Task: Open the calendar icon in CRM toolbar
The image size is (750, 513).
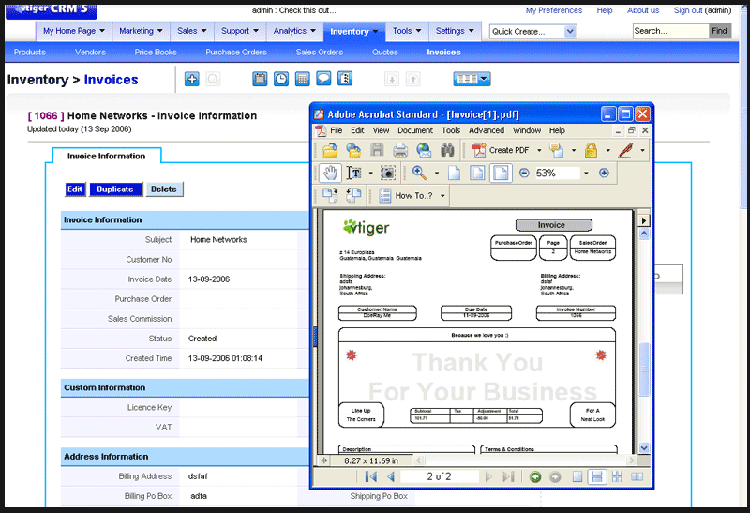Action: [x=260, y=79]
